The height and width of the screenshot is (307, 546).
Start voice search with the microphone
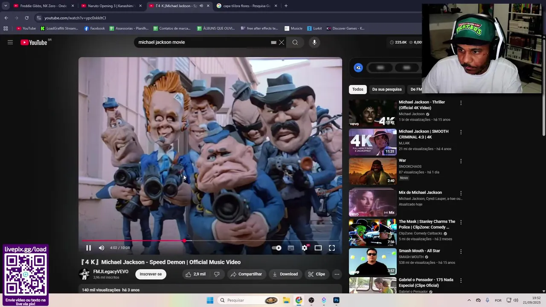tap(314, 42)
